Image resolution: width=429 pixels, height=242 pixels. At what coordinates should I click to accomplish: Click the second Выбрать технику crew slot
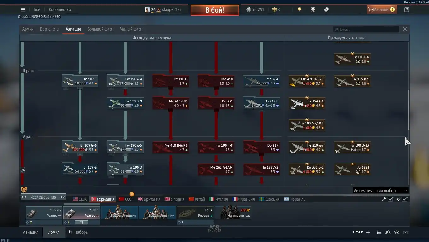(x=157, y=212)
